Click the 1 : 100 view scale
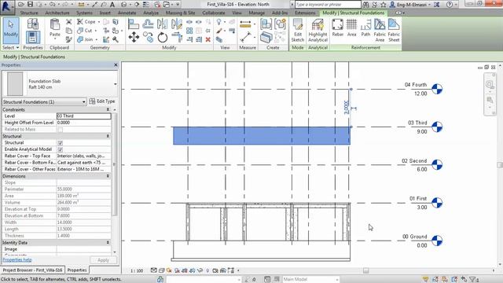Viewport: 503px width, 283px height. click(x=137, y=270)
